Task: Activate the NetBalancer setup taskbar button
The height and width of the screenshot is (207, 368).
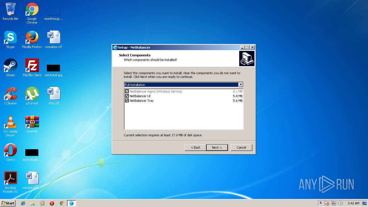Action: coord(71,203)
